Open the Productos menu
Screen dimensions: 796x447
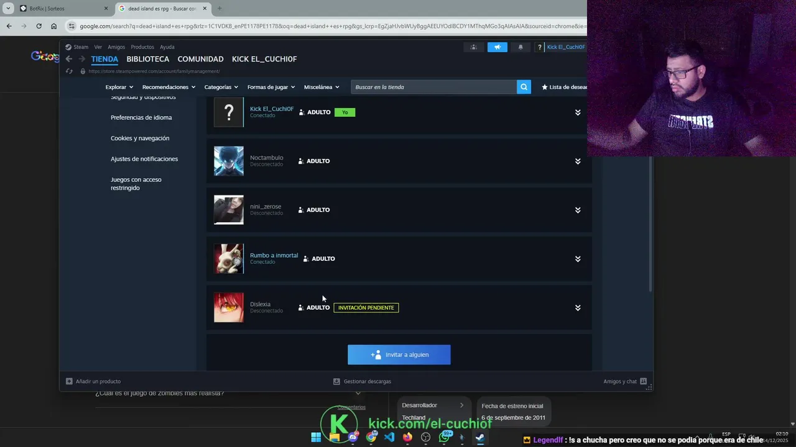pos(142,47)
